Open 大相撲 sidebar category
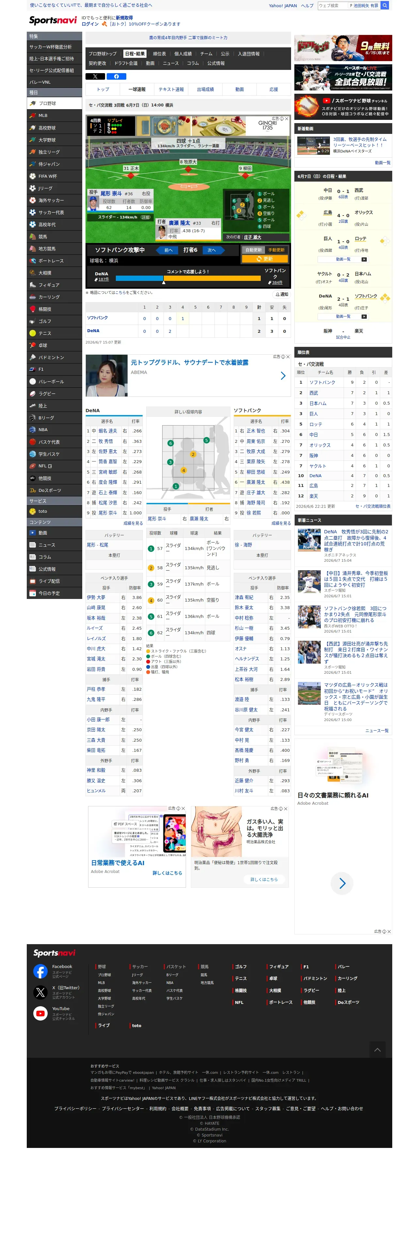The image size is (419, 1258). 54,273
